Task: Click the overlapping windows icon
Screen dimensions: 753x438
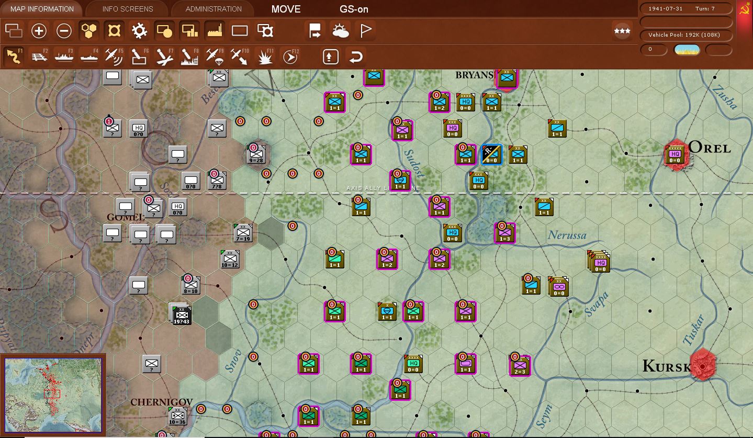Action: tap(14, 31)
